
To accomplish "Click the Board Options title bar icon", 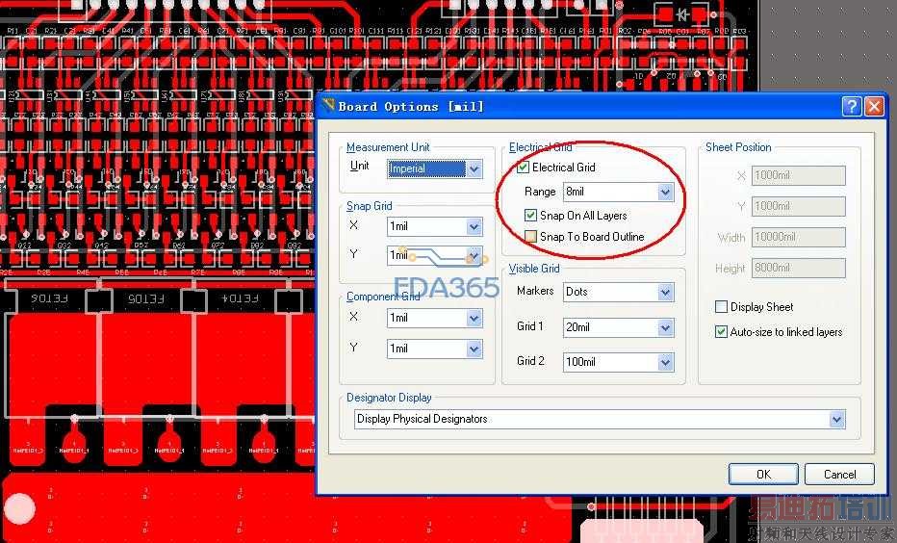I will [328, 105].
